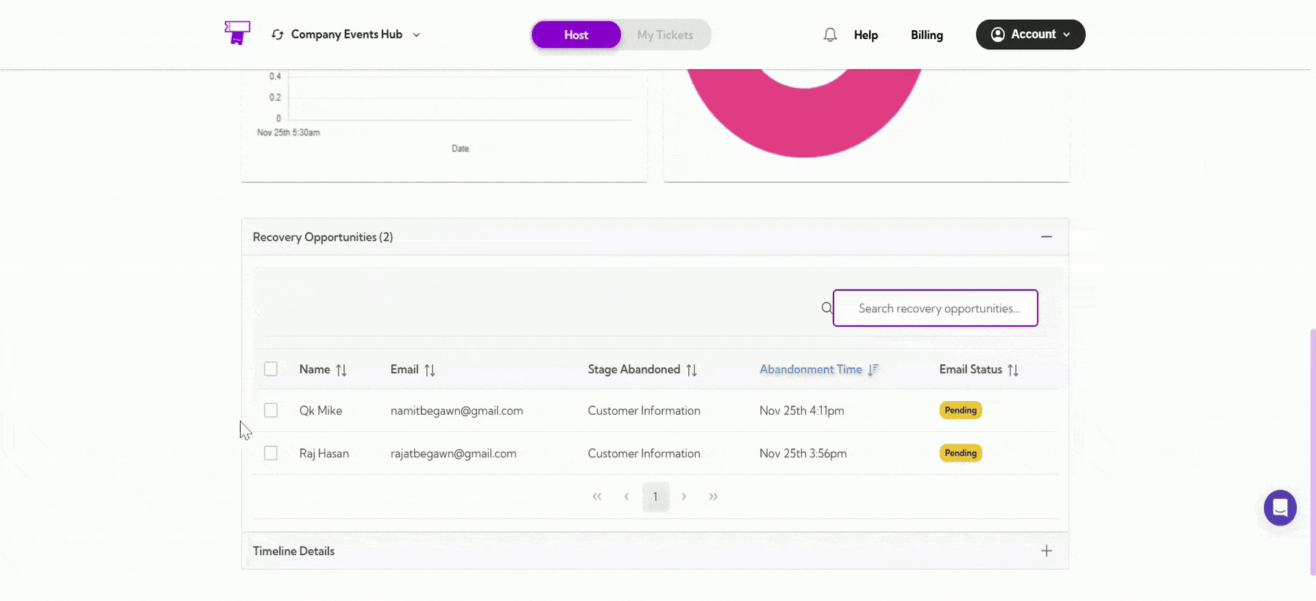Click into Search recovery opportunities field

coord(936,308)
